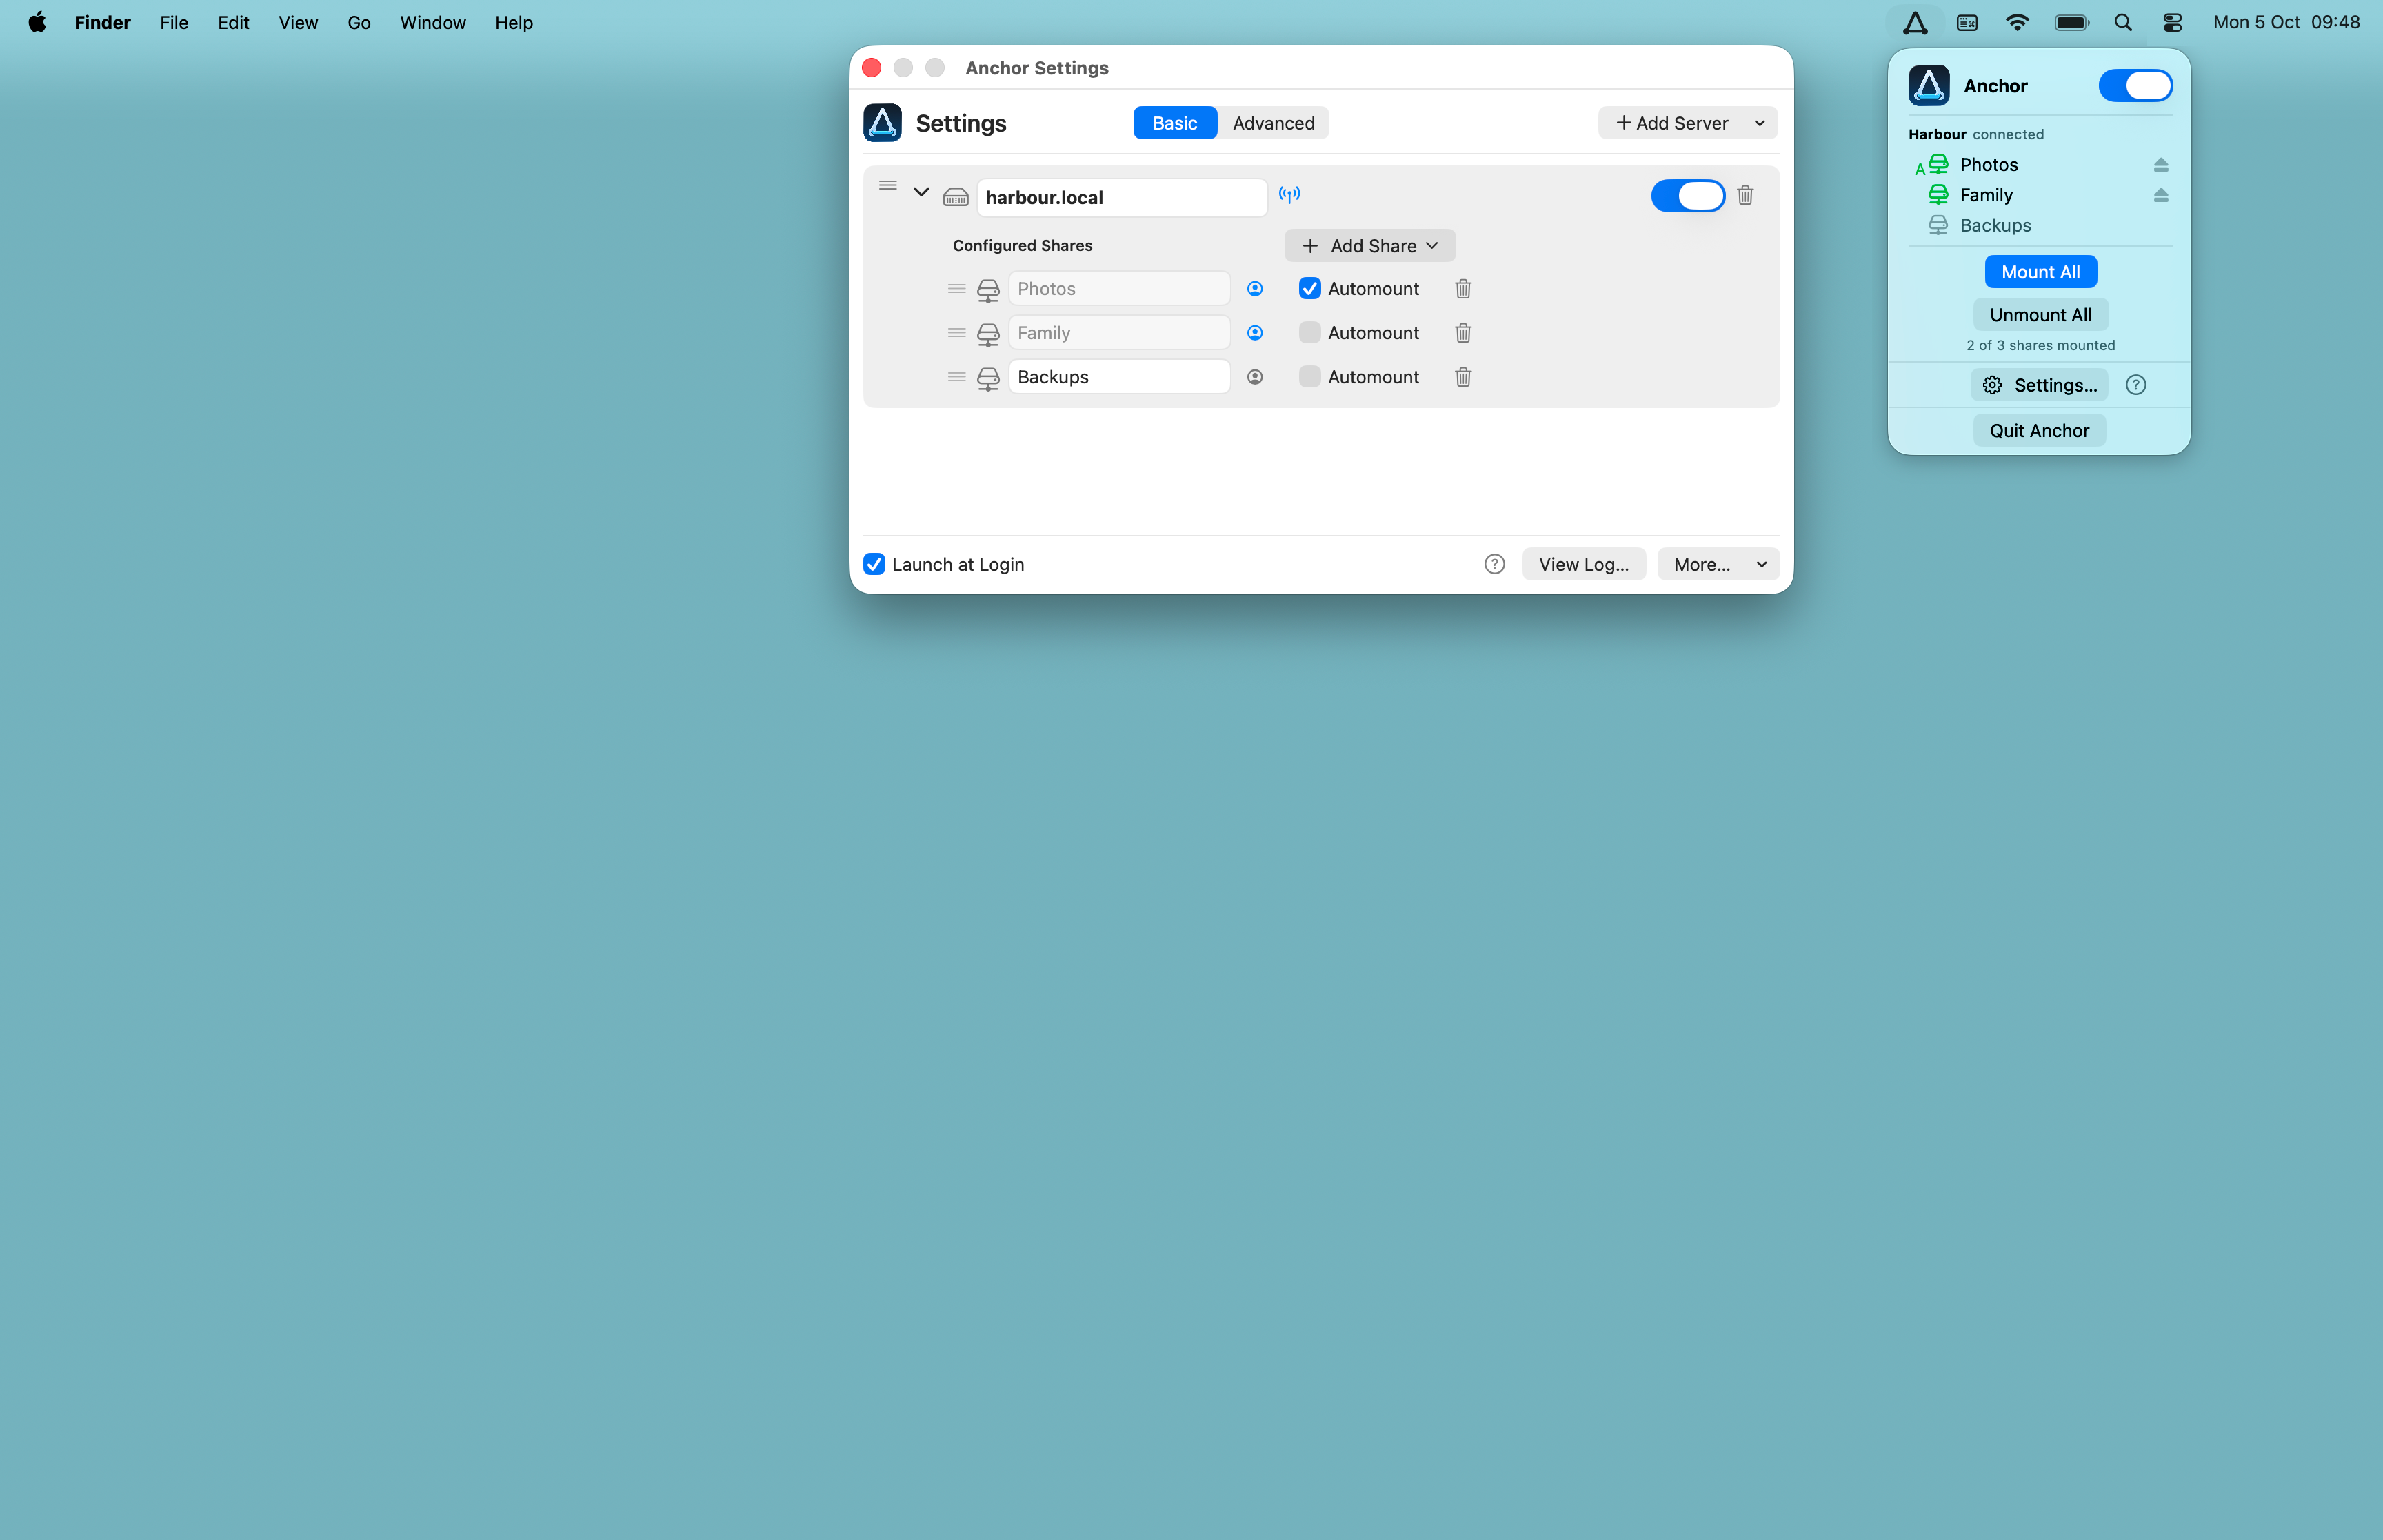Enable Automount for the Family share
Viewport: 2383px width, 1540px height.
[1309, 333]
